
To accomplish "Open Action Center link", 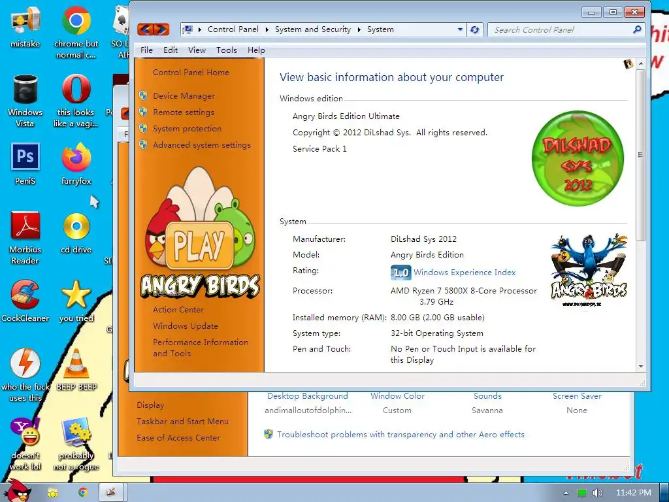I will (178, 309).
